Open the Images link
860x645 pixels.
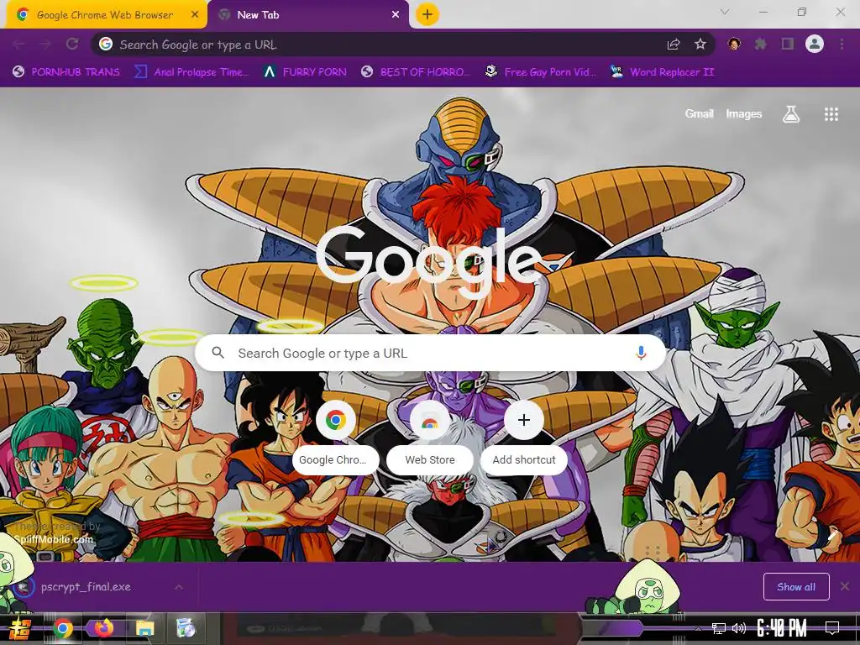[x=744, y=114]
